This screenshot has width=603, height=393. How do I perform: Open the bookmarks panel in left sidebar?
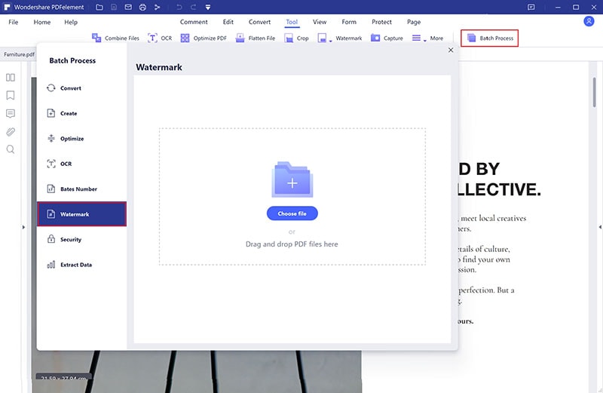coord(11,95)
